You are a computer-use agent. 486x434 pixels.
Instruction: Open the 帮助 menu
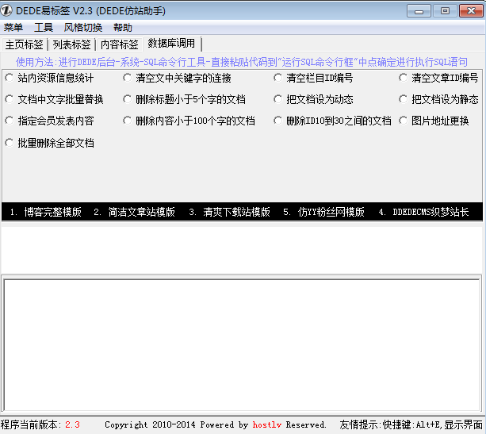pyautogui.click(x=123, y=28)
